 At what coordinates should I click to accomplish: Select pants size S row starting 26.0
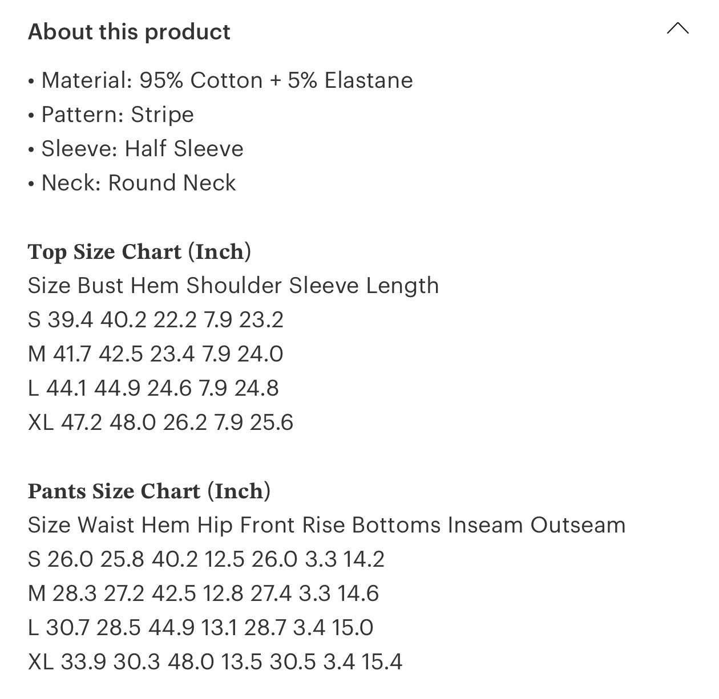click(206, 559)
